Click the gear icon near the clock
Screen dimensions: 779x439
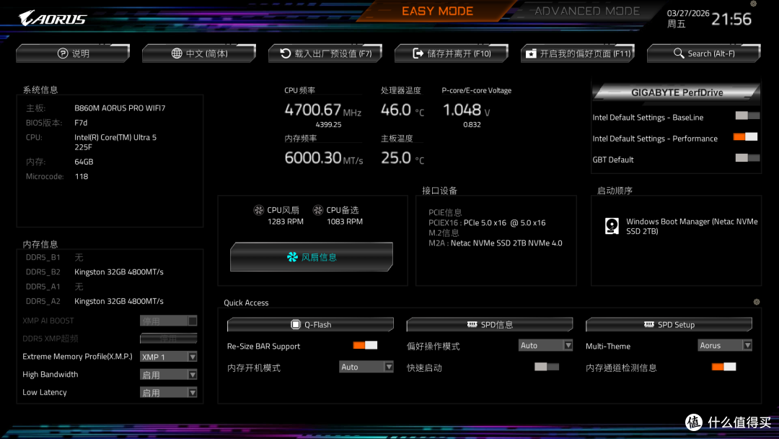coord(753,4)
